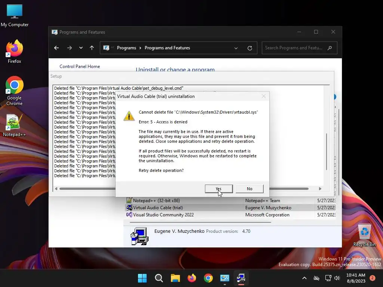Viewport: 383px width, 287px height.
Task: Minimize the Programs and Features window
Action: tap(299, 32)
